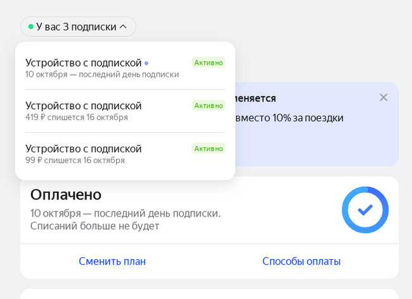412x299 pixels.
Task: Click "Активно" badge of 419 ₽ subscription
Action: click(209, 105)
